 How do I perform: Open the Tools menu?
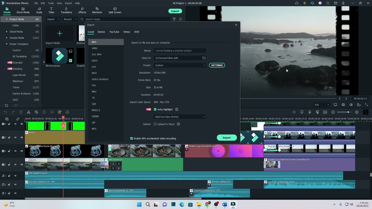tap(51, 3)
